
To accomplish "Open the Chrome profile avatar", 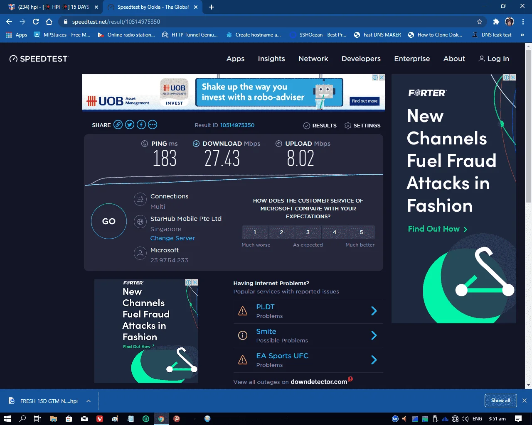I will (x=510, y=22).
